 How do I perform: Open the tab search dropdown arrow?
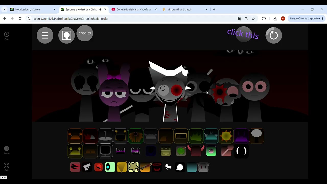click(x=4, y=9)
